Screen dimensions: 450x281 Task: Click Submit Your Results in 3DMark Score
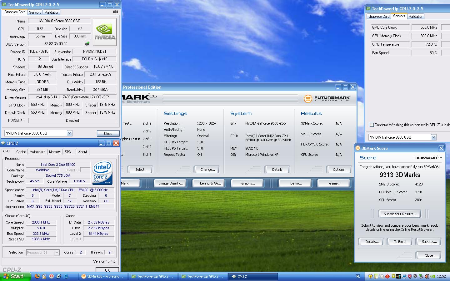click(x=400, y=214)
